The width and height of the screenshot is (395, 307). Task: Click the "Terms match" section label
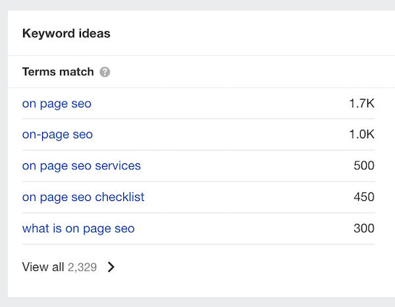(x=58, y=72)
